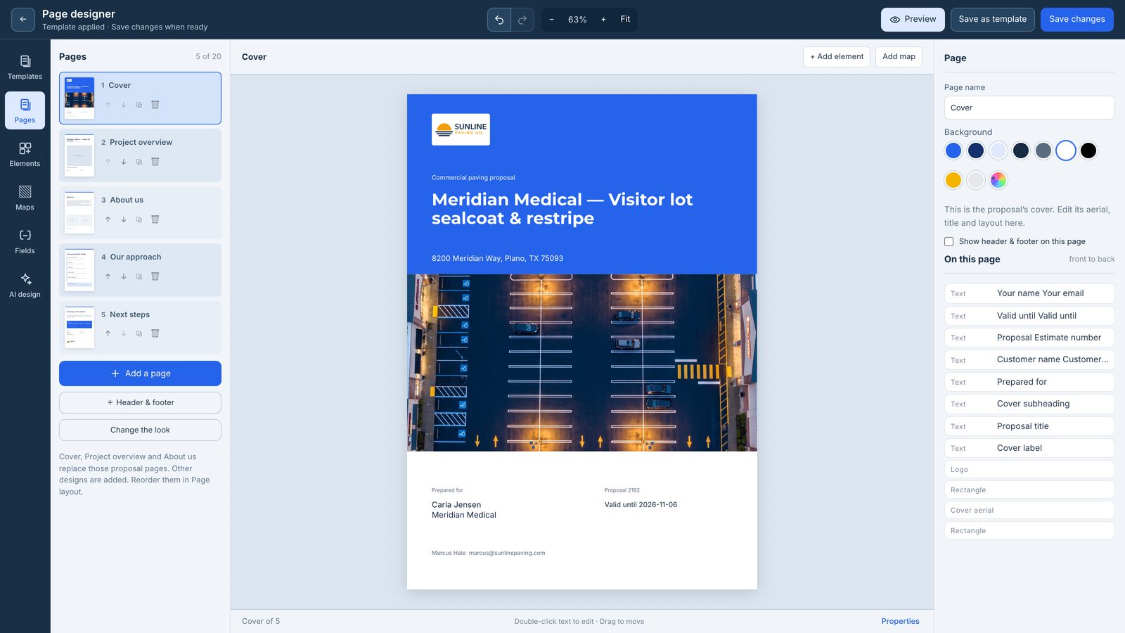
Task: Click Change the look button
Action: [140, 430]
